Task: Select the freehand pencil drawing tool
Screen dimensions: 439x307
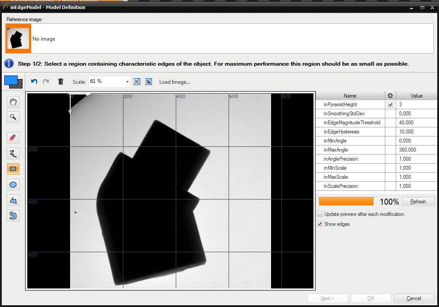Action: coord(13,153)
